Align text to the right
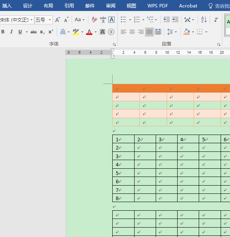The height and width of the screenshot is (237, 230). coord(141,32)
